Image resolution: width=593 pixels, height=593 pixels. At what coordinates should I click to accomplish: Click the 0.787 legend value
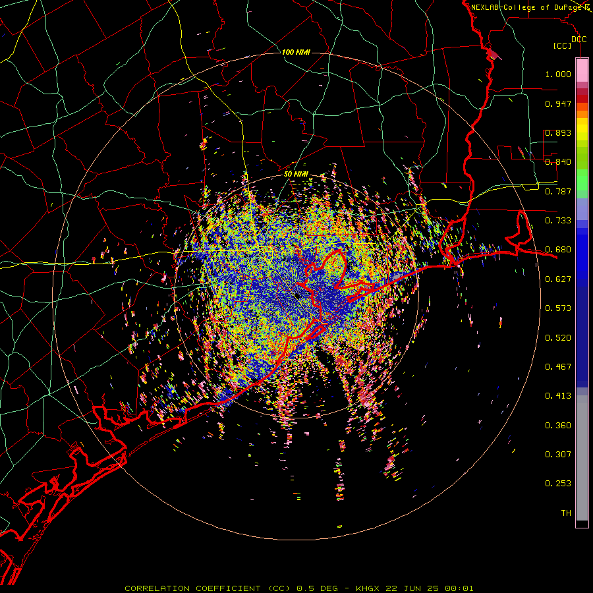point(558,191)
